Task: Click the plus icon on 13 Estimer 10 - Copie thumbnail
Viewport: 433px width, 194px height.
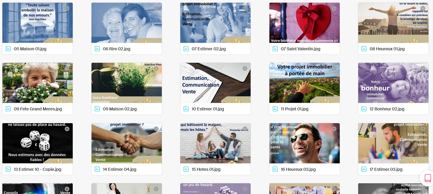Action: click(x=67, y=129)
